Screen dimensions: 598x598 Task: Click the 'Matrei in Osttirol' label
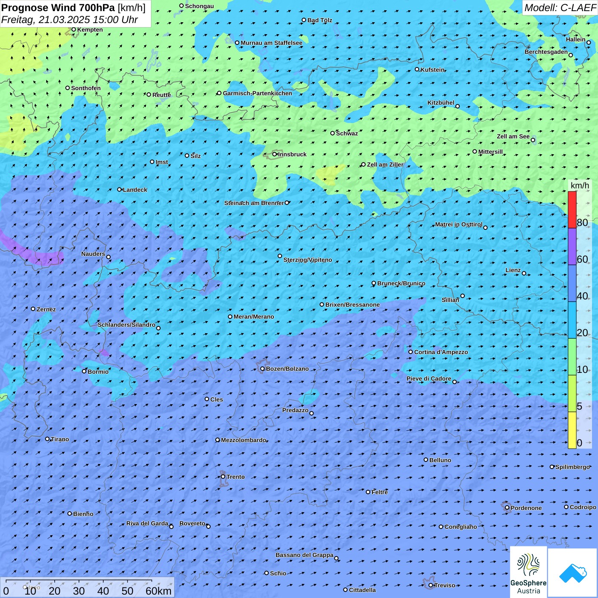tap(459, 224)
